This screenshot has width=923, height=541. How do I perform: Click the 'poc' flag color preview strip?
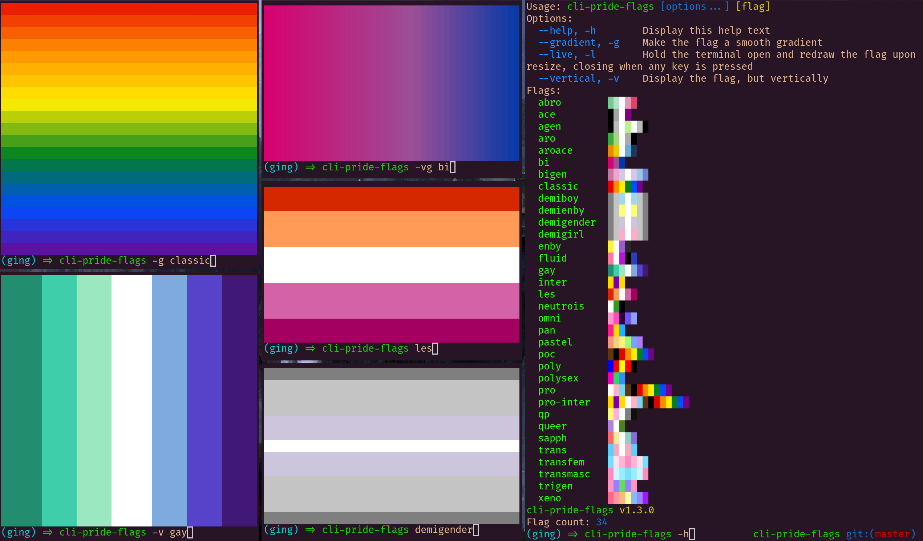click(x=631, y=354)
